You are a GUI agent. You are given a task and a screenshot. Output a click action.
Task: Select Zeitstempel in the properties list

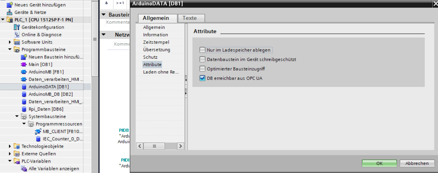(156, 42)
